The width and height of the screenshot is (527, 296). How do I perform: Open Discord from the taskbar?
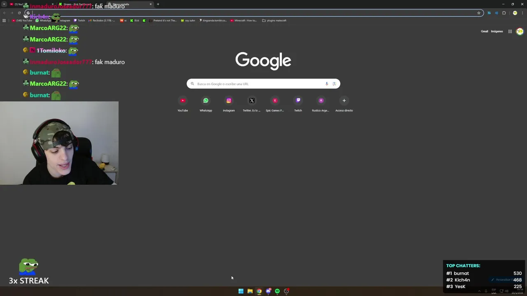coord(268,291)
